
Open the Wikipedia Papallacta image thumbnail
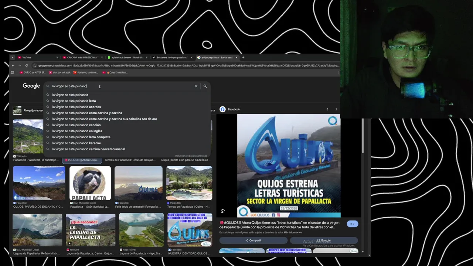click(28, 136)
